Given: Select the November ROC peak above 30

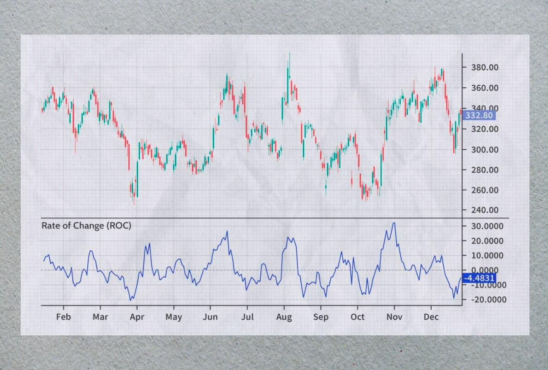Looking at the screenshot, I should 394,223.
